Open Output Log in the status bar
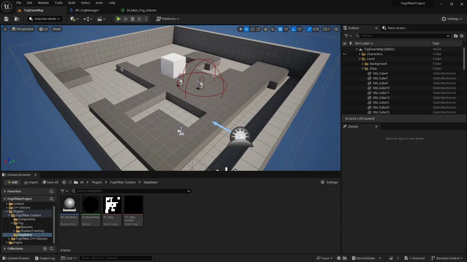The image size is (467, 262). pyautogui.click(x=45, y=258)
